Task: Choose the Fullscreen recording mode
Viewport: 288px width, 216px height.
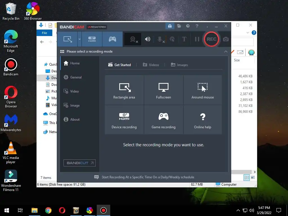Action: point(163,90)
